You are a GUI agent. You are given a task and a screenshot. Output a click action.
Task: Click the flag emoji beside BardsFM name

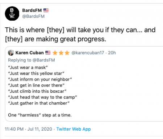[x=46, y=11]
